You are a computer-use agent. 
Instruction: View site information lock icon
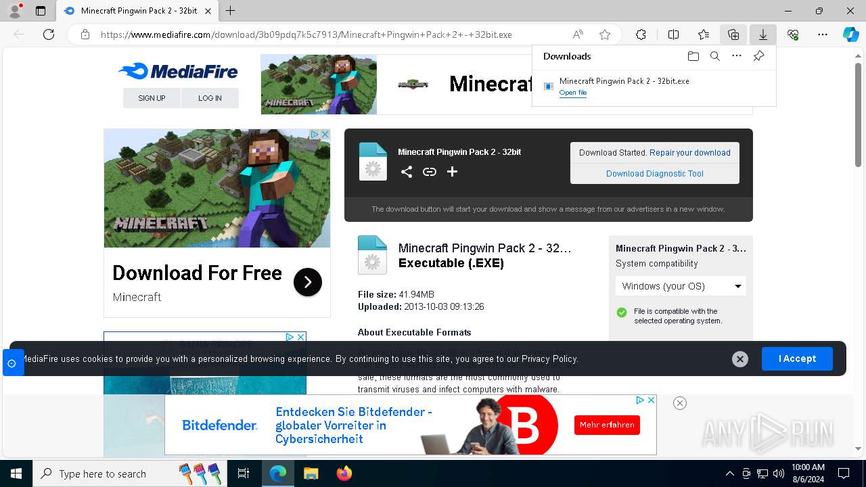click(85, 34)
